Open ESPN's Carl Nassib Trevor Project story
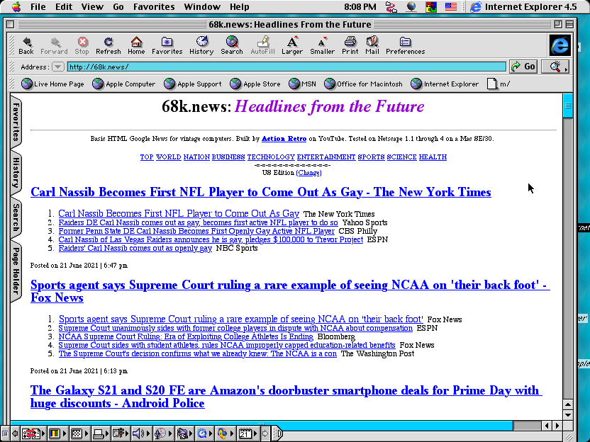 tap(211, 239)
